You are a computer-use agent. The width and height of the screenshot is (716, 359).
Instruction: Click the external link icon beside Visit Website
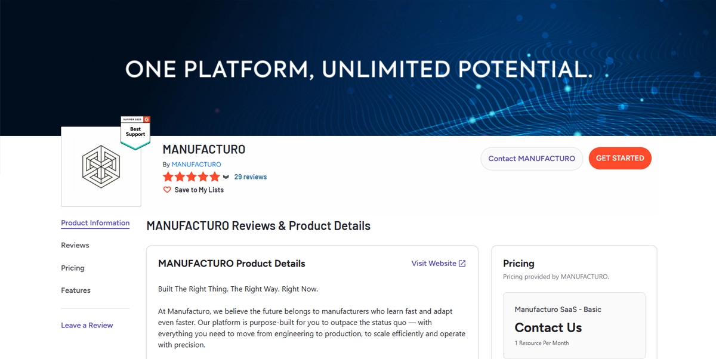pyautogui.click(x=462, y=264)
